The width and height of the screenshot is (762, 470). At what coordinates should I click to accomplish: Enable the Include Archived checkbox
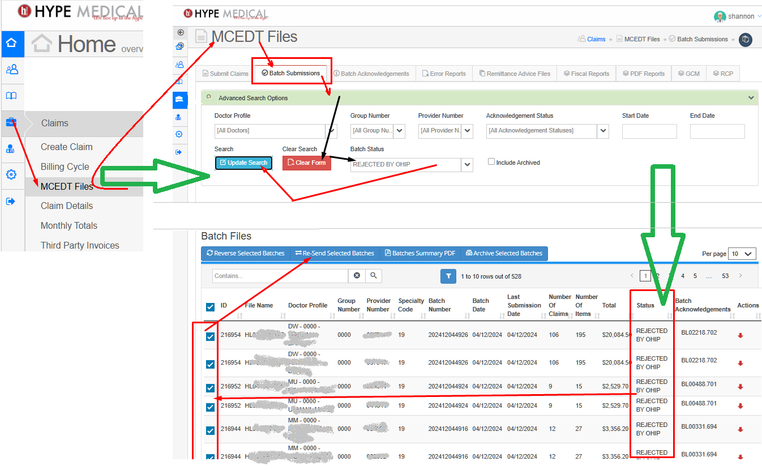click(491, 162)
